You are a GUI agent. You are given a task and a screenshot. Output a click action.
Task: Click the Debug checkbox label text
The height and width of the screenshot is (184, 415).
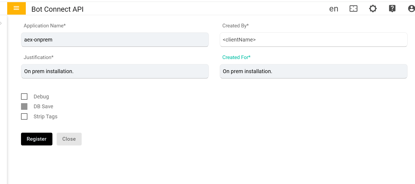[41, 97]
